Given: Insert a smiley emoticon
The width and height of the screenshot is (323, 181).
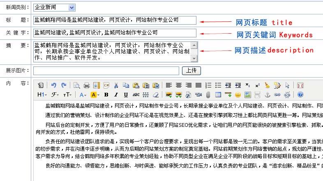Looking at the screenshot, I should point(238,95).
